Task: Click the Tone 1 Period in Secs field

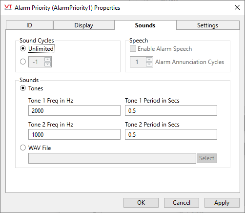Action: [171, 110]
